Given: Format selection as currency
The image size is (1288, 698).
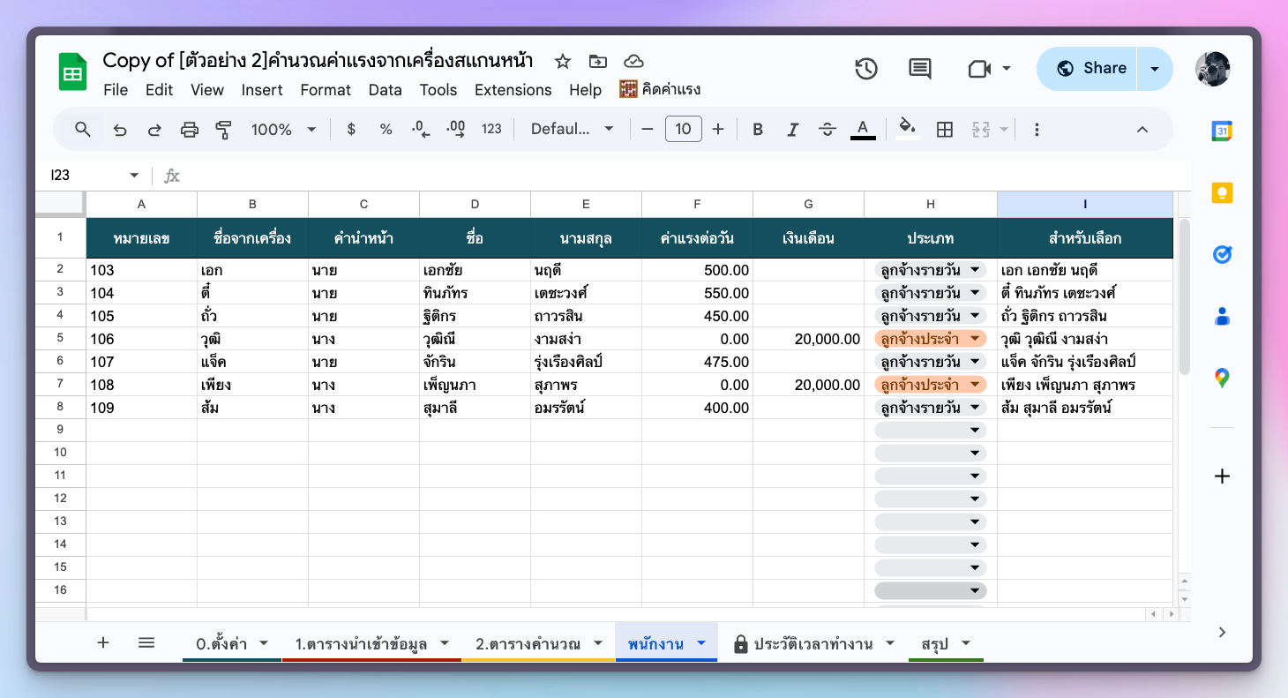Looking at the screenshot, I should [350, 129].
